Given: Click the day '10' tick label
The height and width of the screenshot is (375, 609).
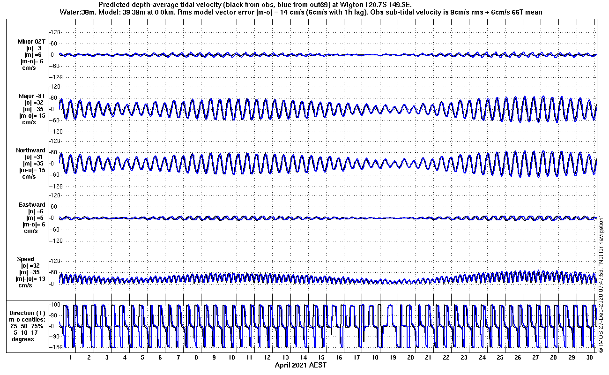Looking at the screenshot, I should tap(232, 358).
